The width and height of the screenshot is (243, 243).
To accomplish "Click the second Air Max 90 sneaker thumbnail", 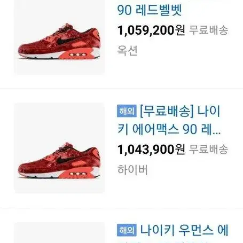I will 59,148.
